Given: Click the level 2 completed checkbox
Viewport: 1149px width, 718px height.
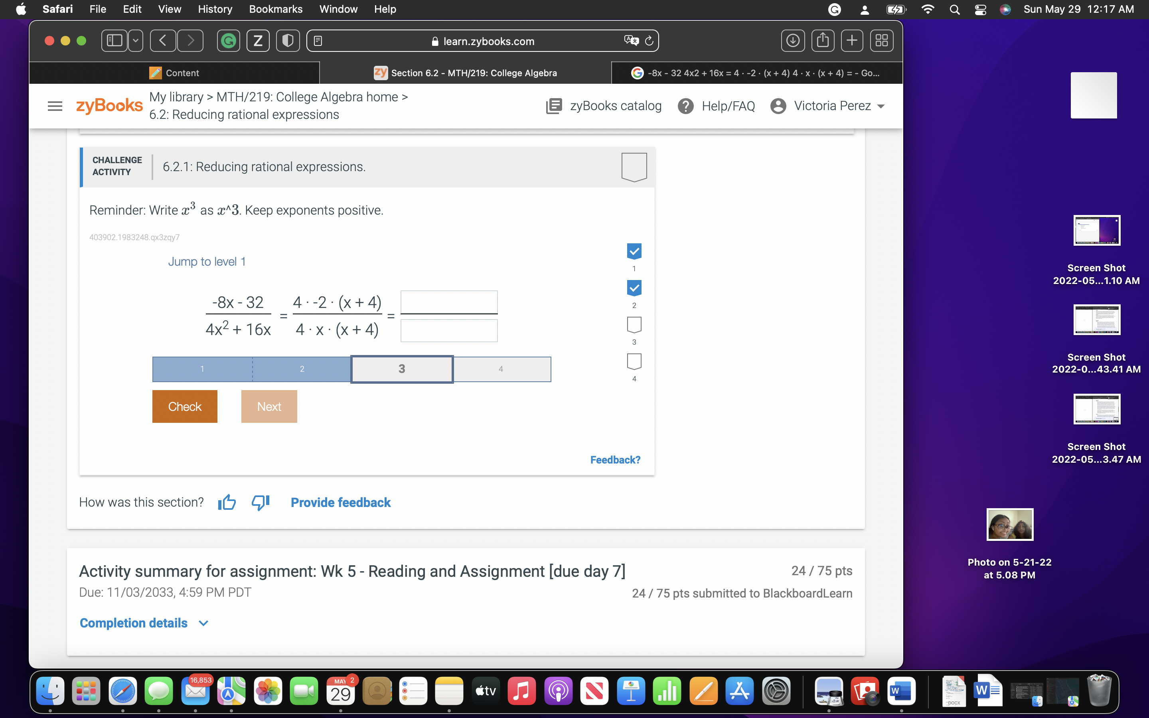Looking at the screenshot, I should click(x=634, y=288).
